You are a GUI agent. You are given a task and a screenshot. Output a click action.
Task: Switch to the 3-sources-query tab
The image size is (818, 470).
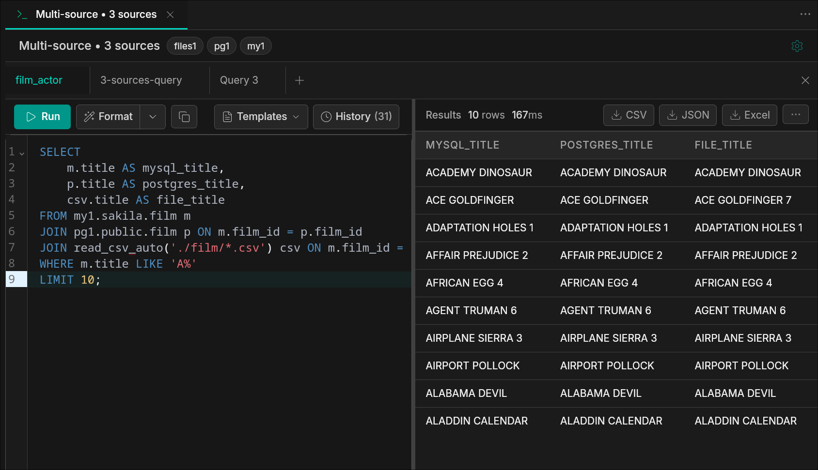(141, 80)
